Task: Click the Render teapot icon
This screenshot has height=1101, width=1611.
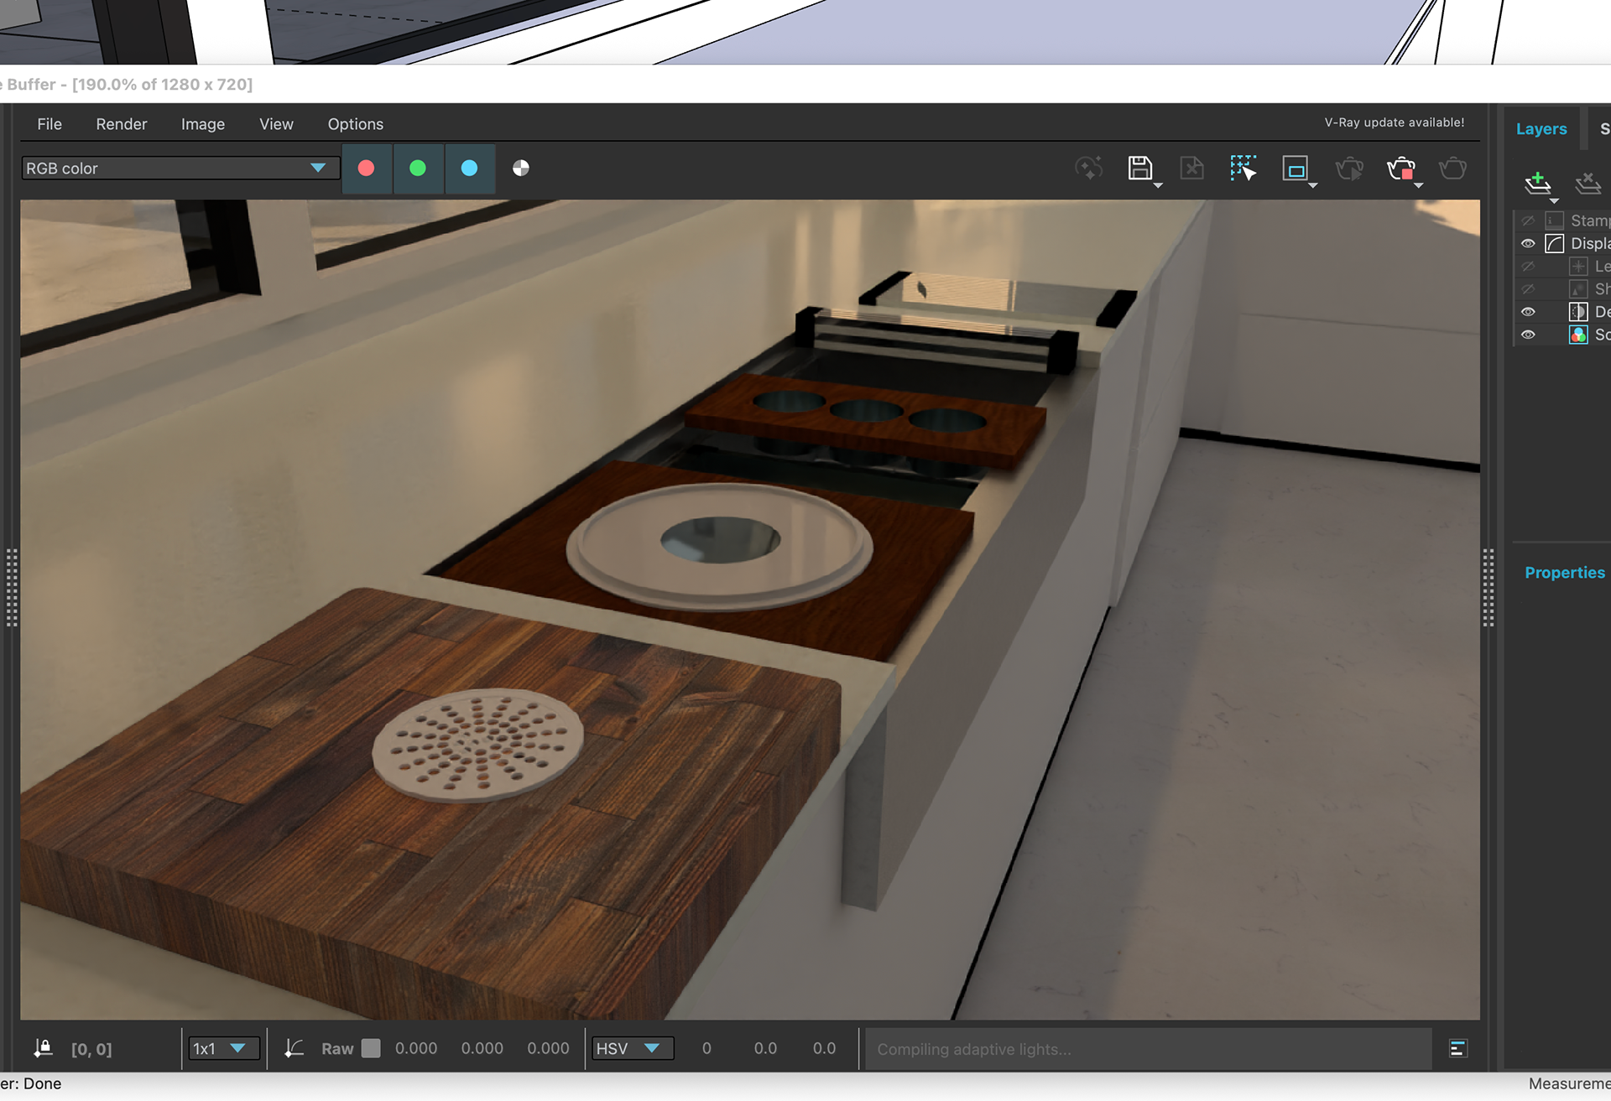Action: click(x=1452, y=169)
